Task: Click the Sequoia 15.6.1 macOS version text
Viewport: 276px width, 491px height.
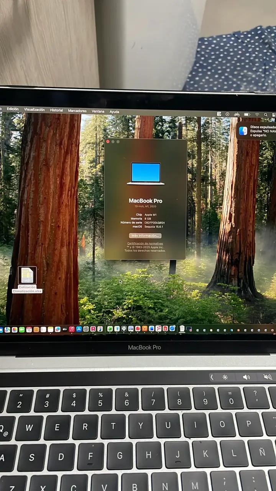Action: pos(154,227)
